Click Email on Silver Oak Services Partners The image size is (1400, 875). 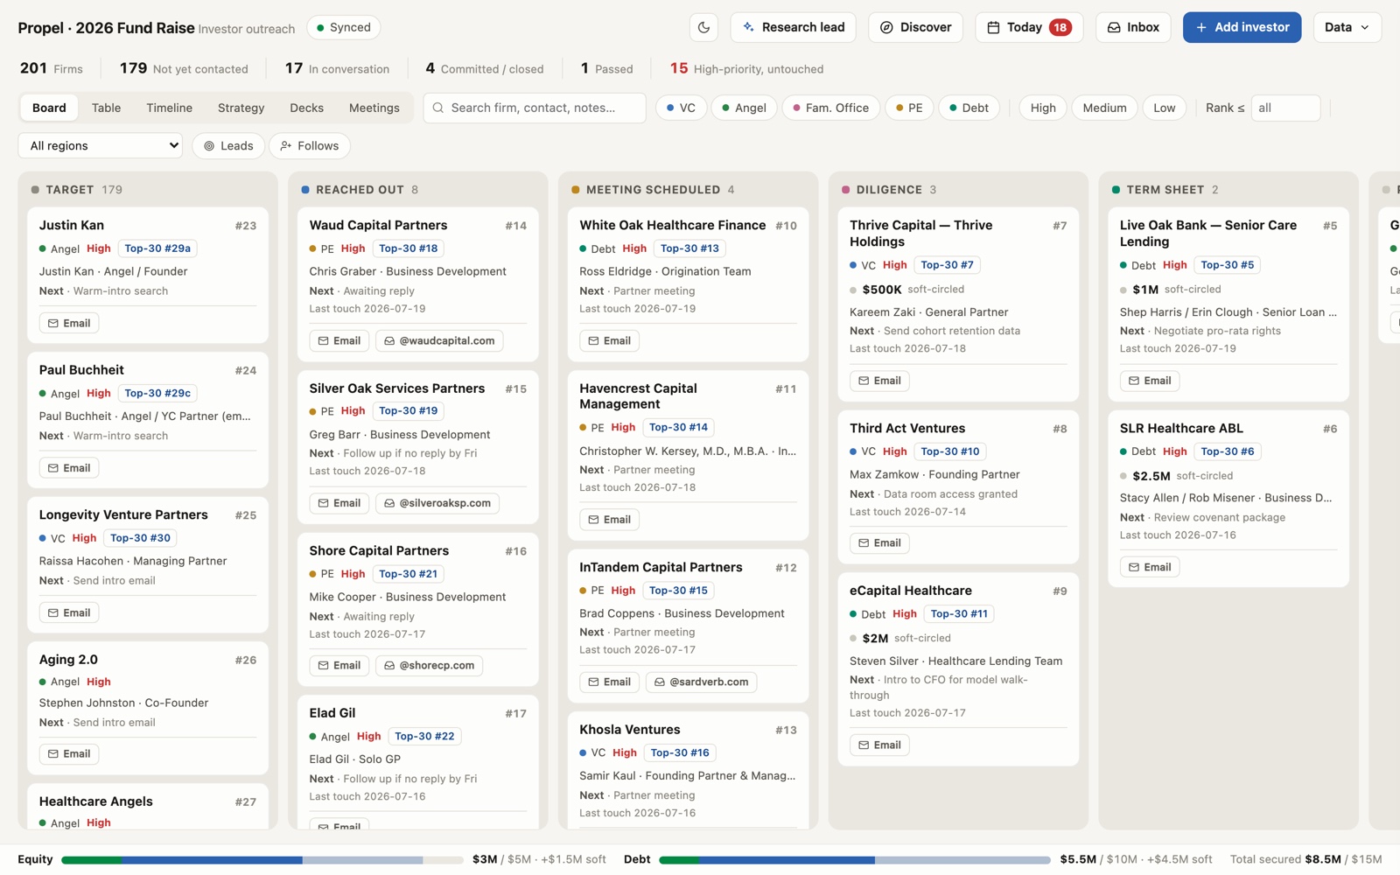coord(339,503)
